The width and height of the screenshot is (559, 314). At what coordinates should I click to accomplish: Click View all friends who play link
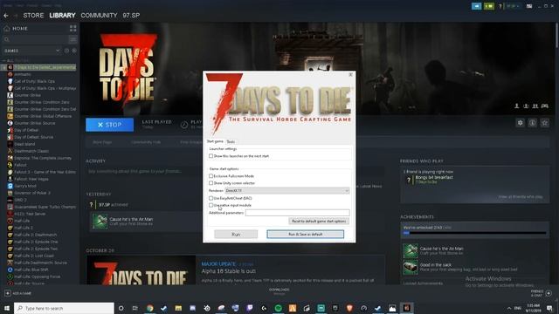pos(521,197)
